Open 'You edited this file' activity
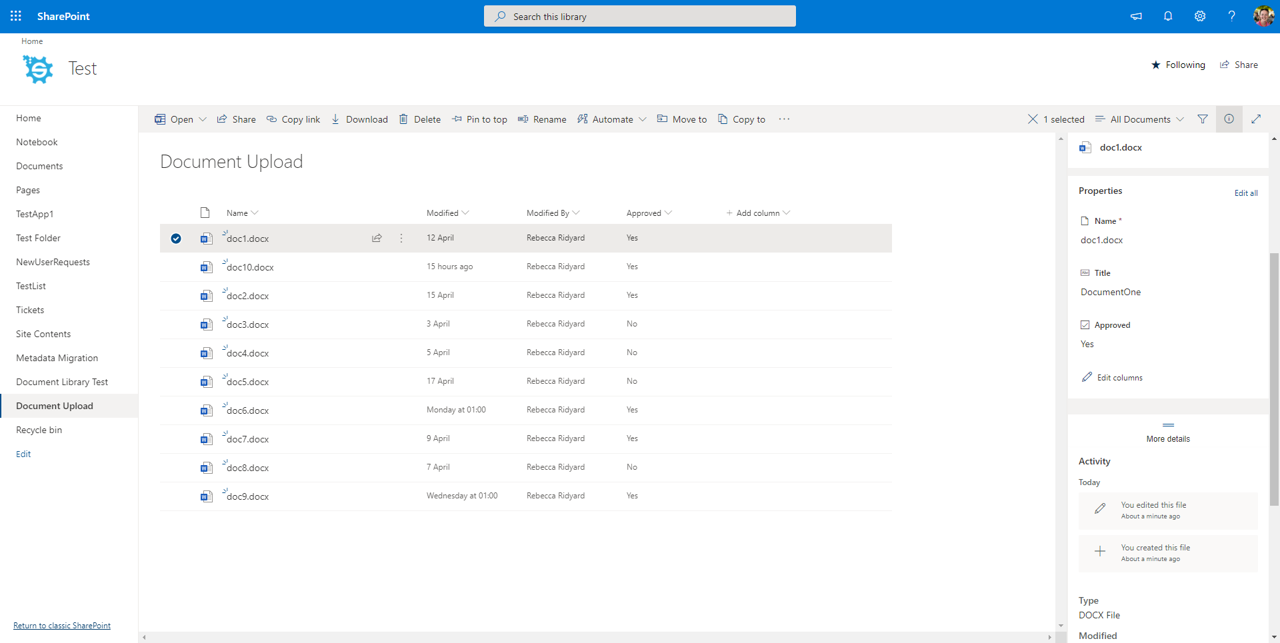This screenshot has height=643, width=1280. pos(1168,510)
